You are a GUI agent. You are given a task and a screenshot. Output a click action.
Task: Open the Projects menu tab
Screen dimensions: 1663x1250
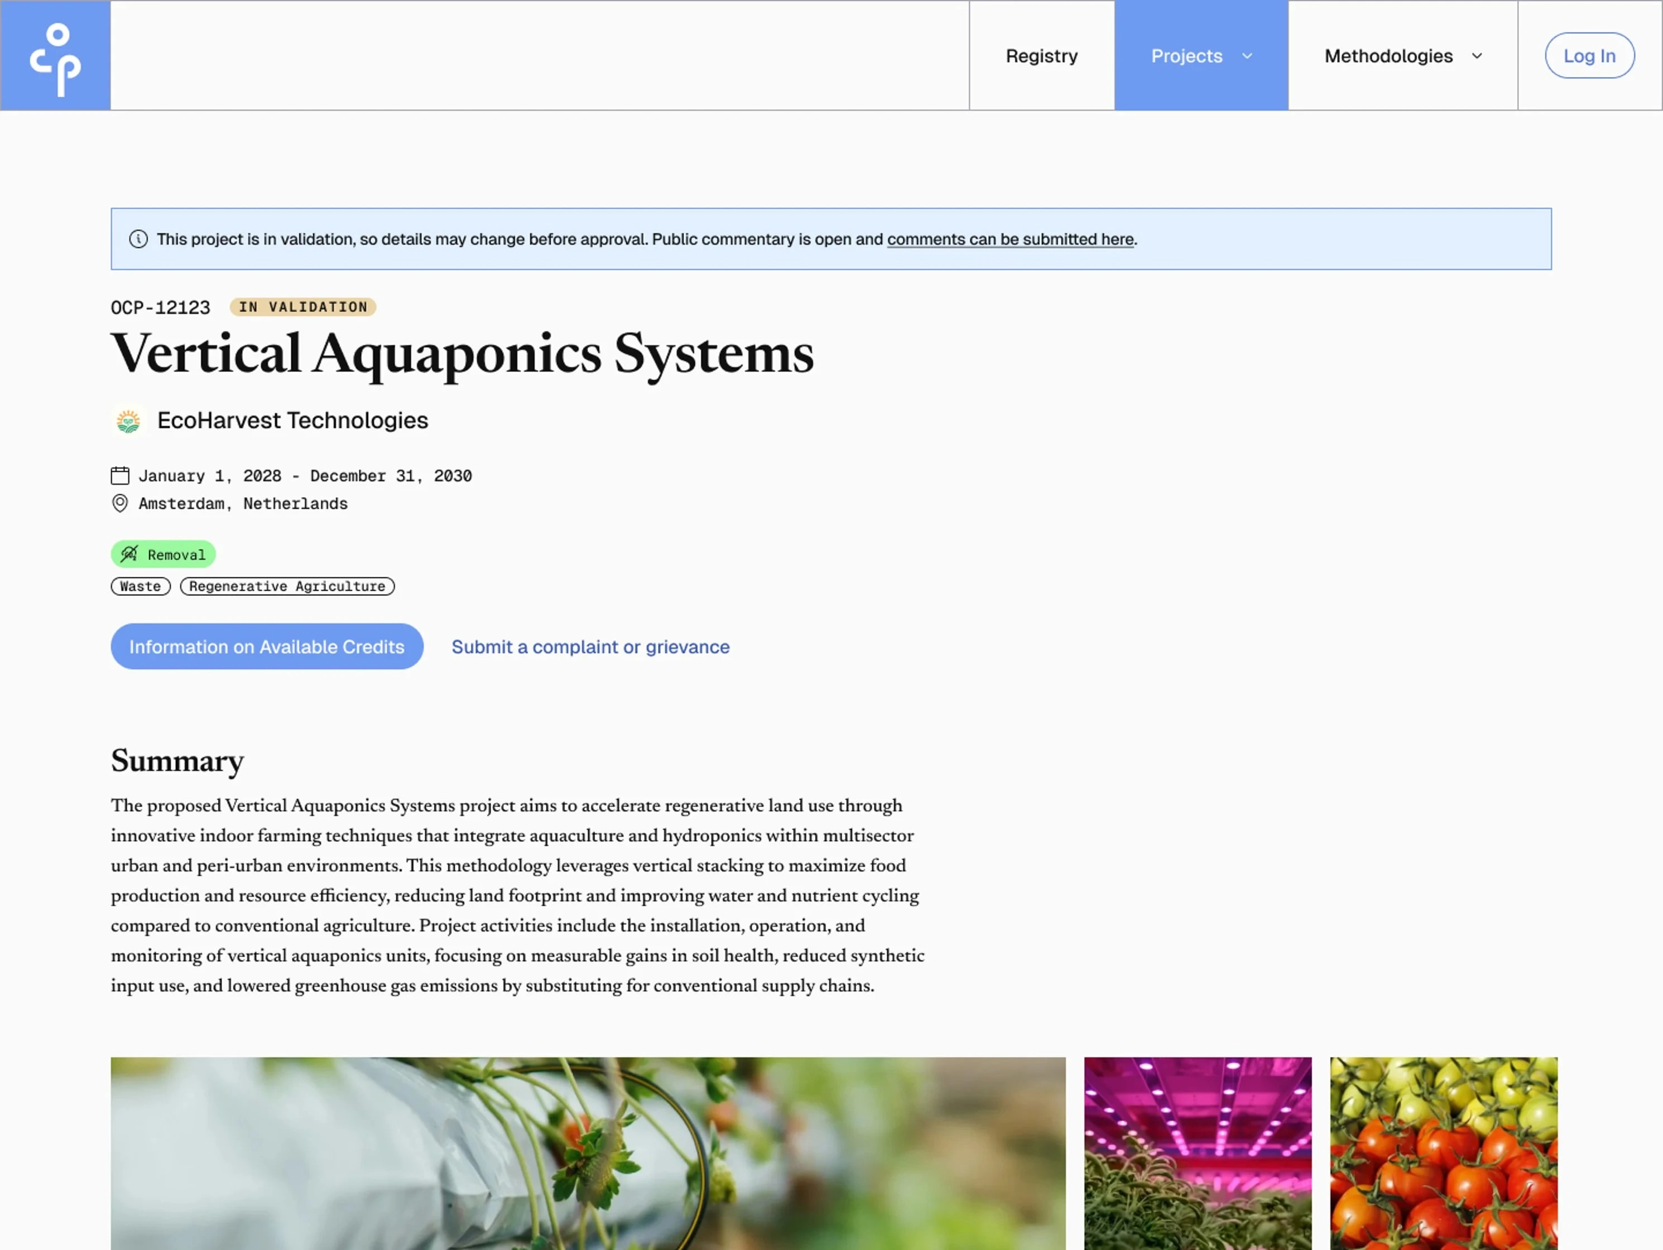pyautogui.click(x=1186, y=56)
